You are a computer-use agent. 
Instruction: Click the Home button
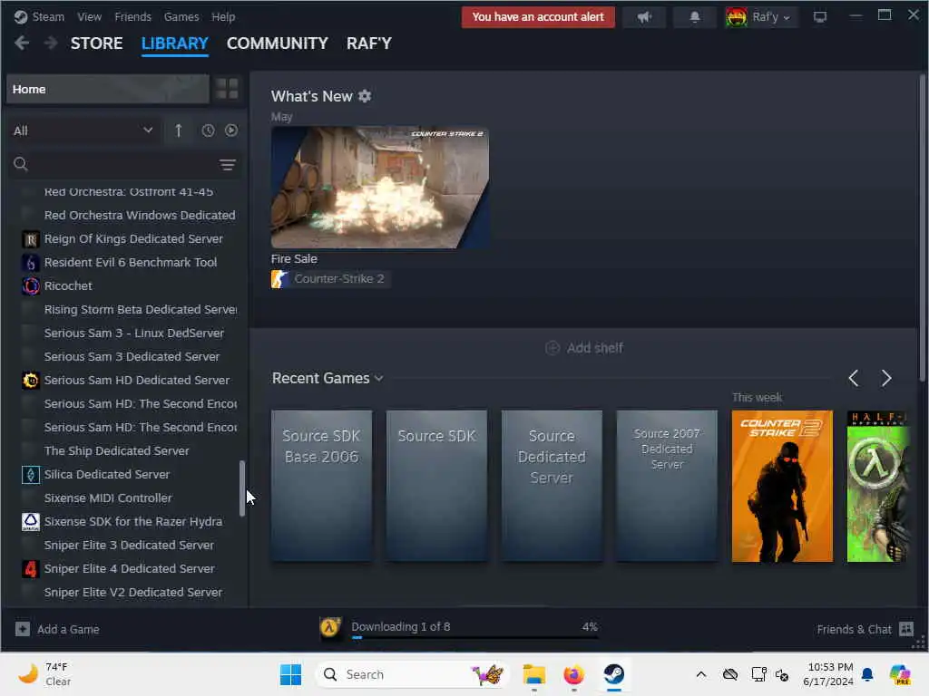pos(108,90)
